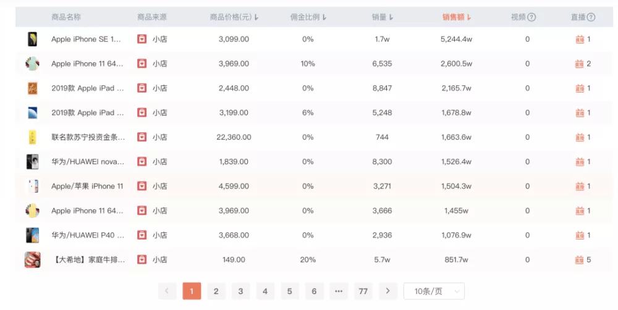Click 4,599.00 price cell

[234, 186]
